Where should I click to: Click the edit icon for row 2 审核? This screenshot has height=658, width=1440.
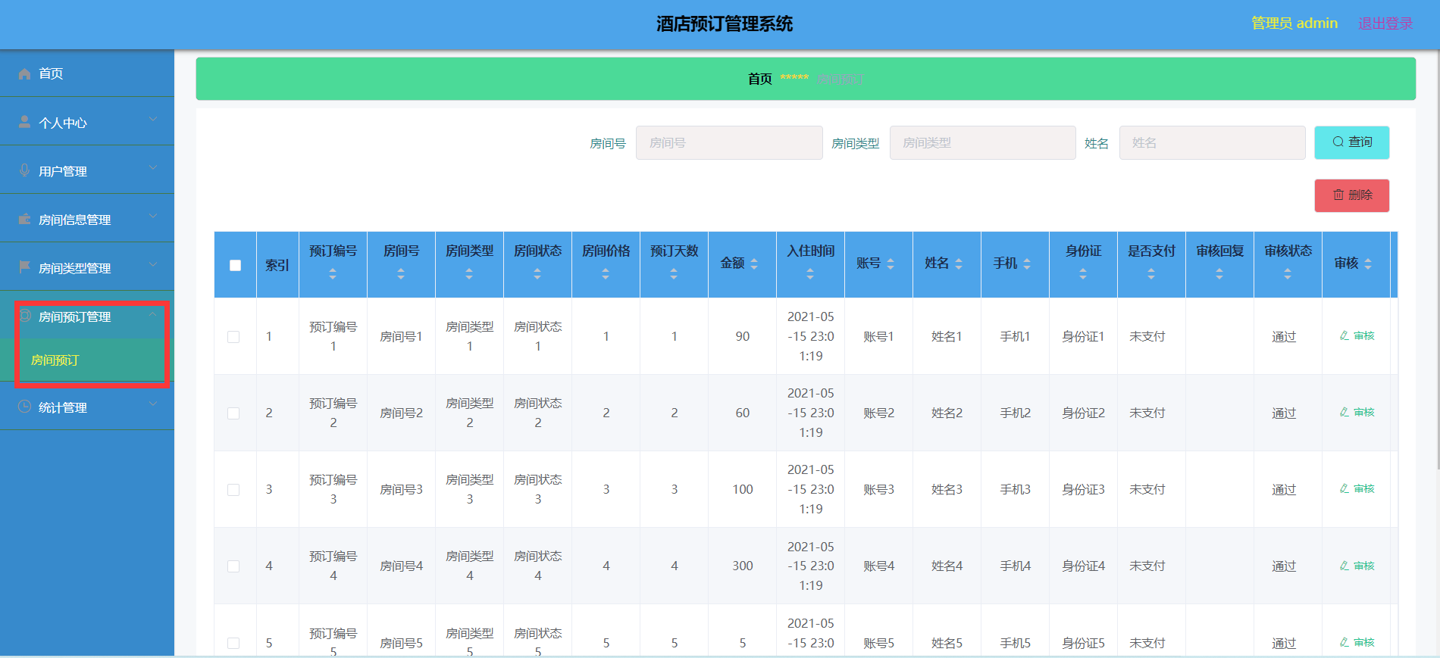pyautogui.click(x=1344, y=412)
